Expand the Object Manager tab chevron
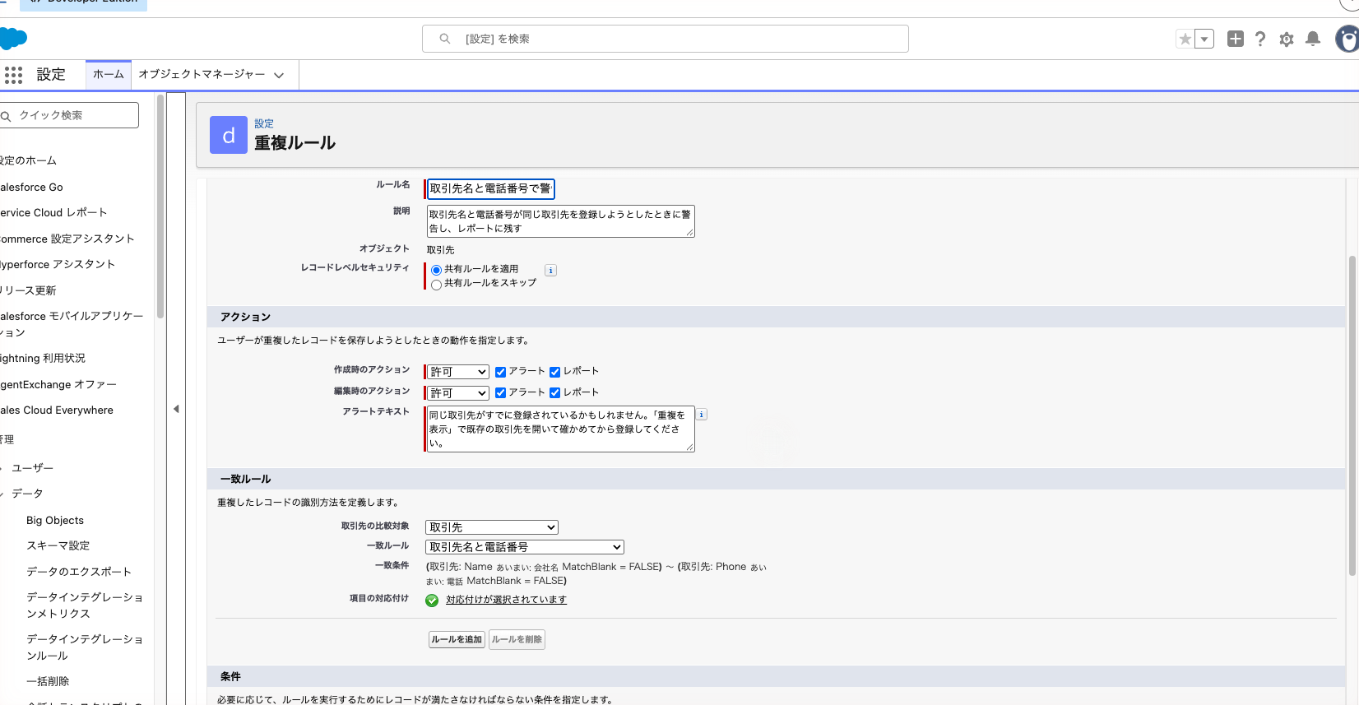The width and height of the screenshot is (1359, 705). pos(279,75)
